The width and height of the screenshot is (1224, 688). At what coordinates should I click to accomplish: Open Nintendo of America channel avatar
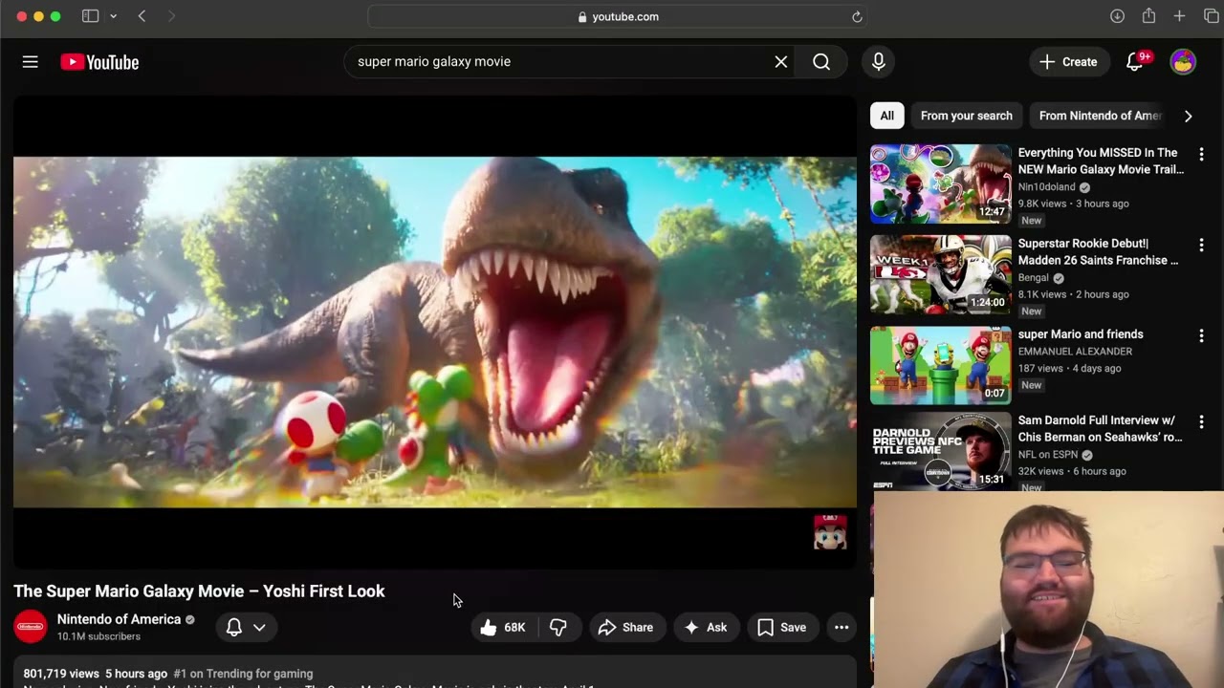[31, 627]
